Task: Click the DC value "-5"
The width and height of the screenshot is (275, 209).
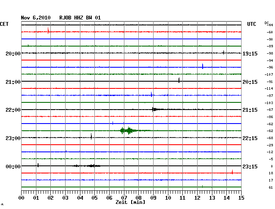Action: [271, 159]
